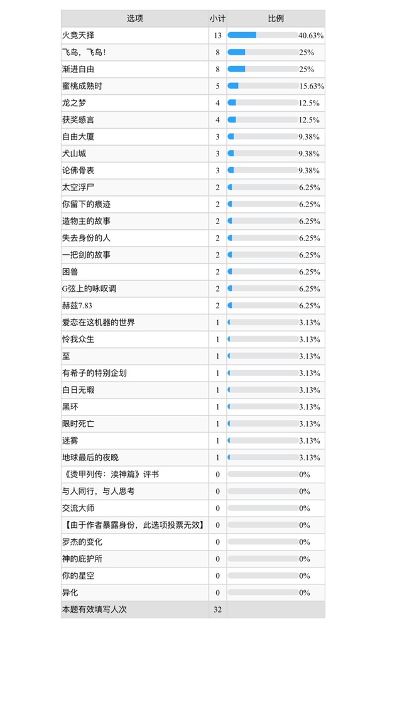Click the count cell for 自由大厦
402x715 pixels.
[218, 137]
